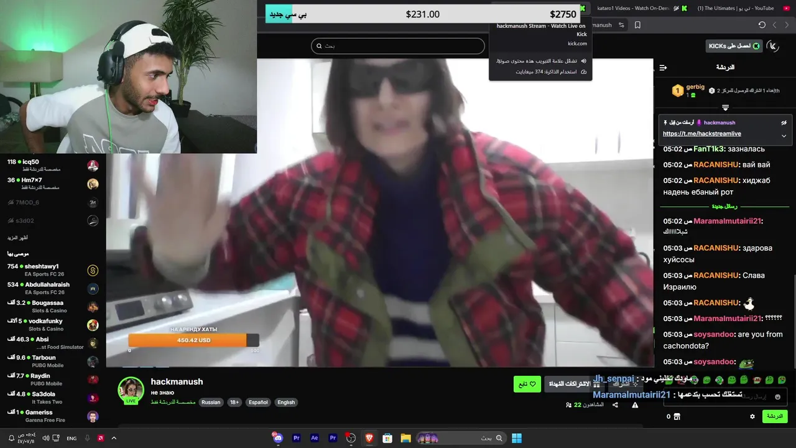The height and width of the screenshot is (448, 796).
Task: Expand the gift leaderboard handle
Action: (x=725, y=108)
